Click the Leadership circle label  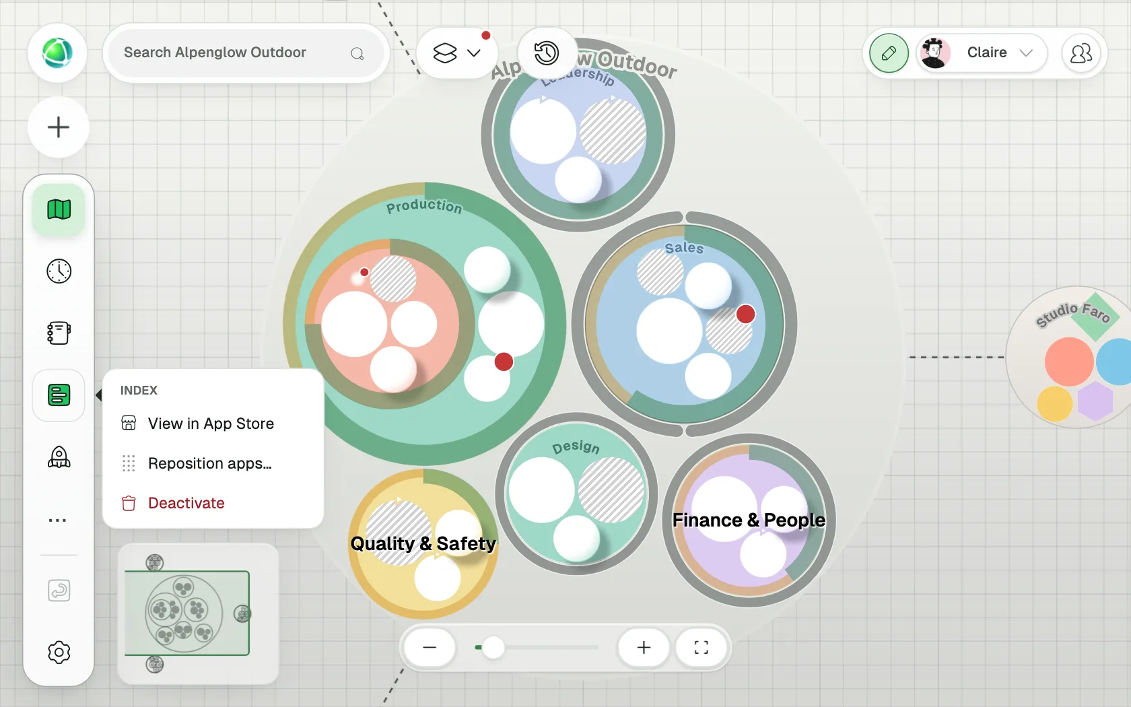tap(580, 76)
